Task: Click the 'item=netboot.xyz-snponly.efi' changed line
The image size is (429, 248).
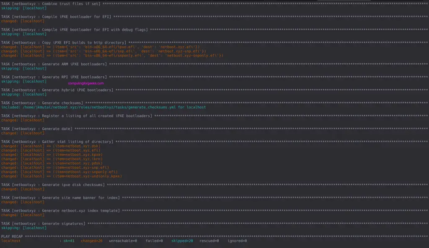Action: (59, 172)
